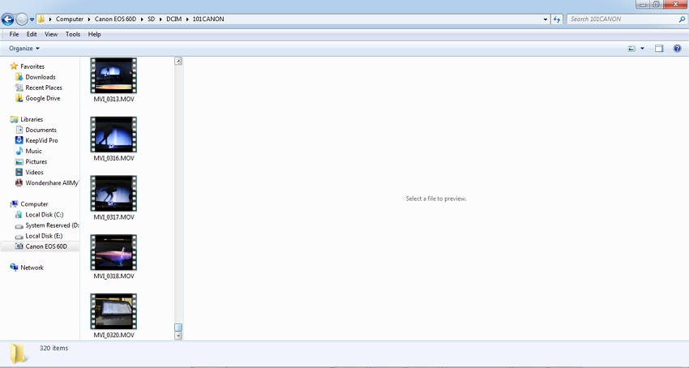
Task: Open Windows Help via question mark icon
Action: (x=677, y=49)
